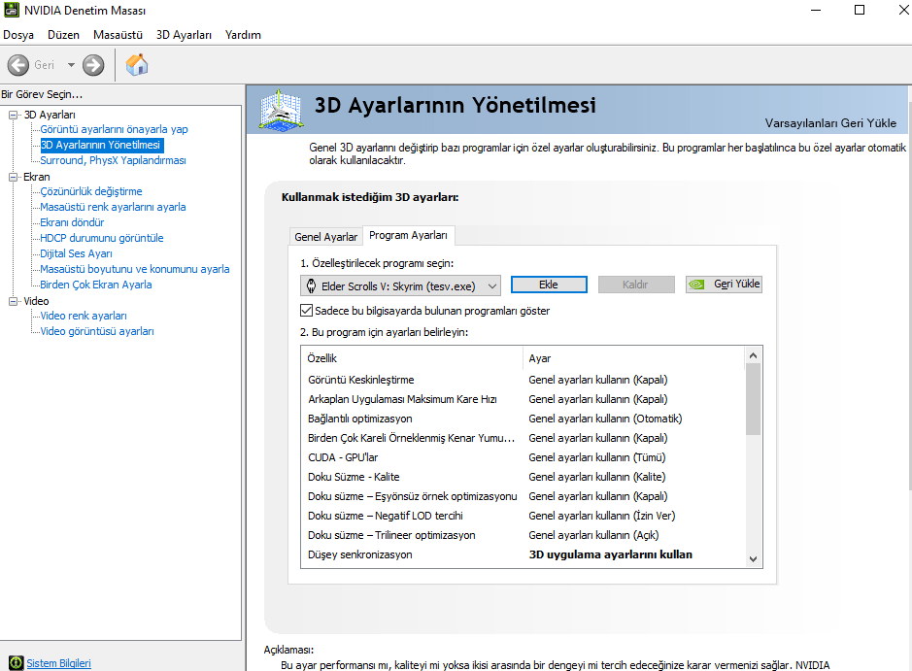Viewport: 912px width, 671px height.
Task: Click the settings list scroll down arrow
Action: (753, 559)
